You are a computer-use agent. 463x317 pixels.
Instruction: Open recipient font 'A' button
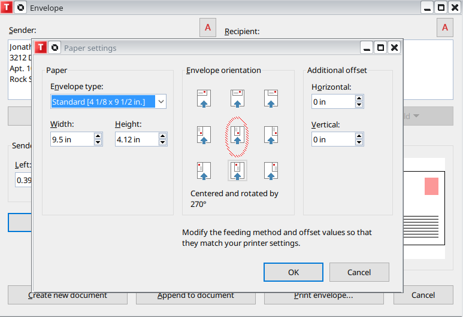click(444, 28)
